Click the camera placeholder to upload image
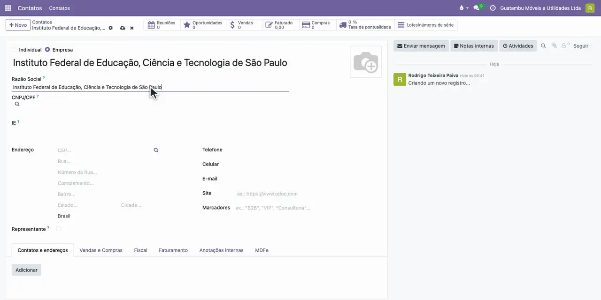This screenshot has height=300, width=601. coord(366,62)
